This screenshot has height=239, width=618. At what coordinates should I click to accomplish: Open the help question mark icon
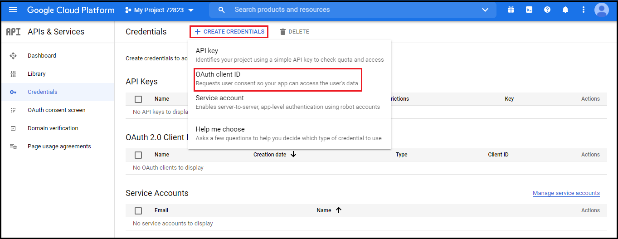tap(547, 10)
